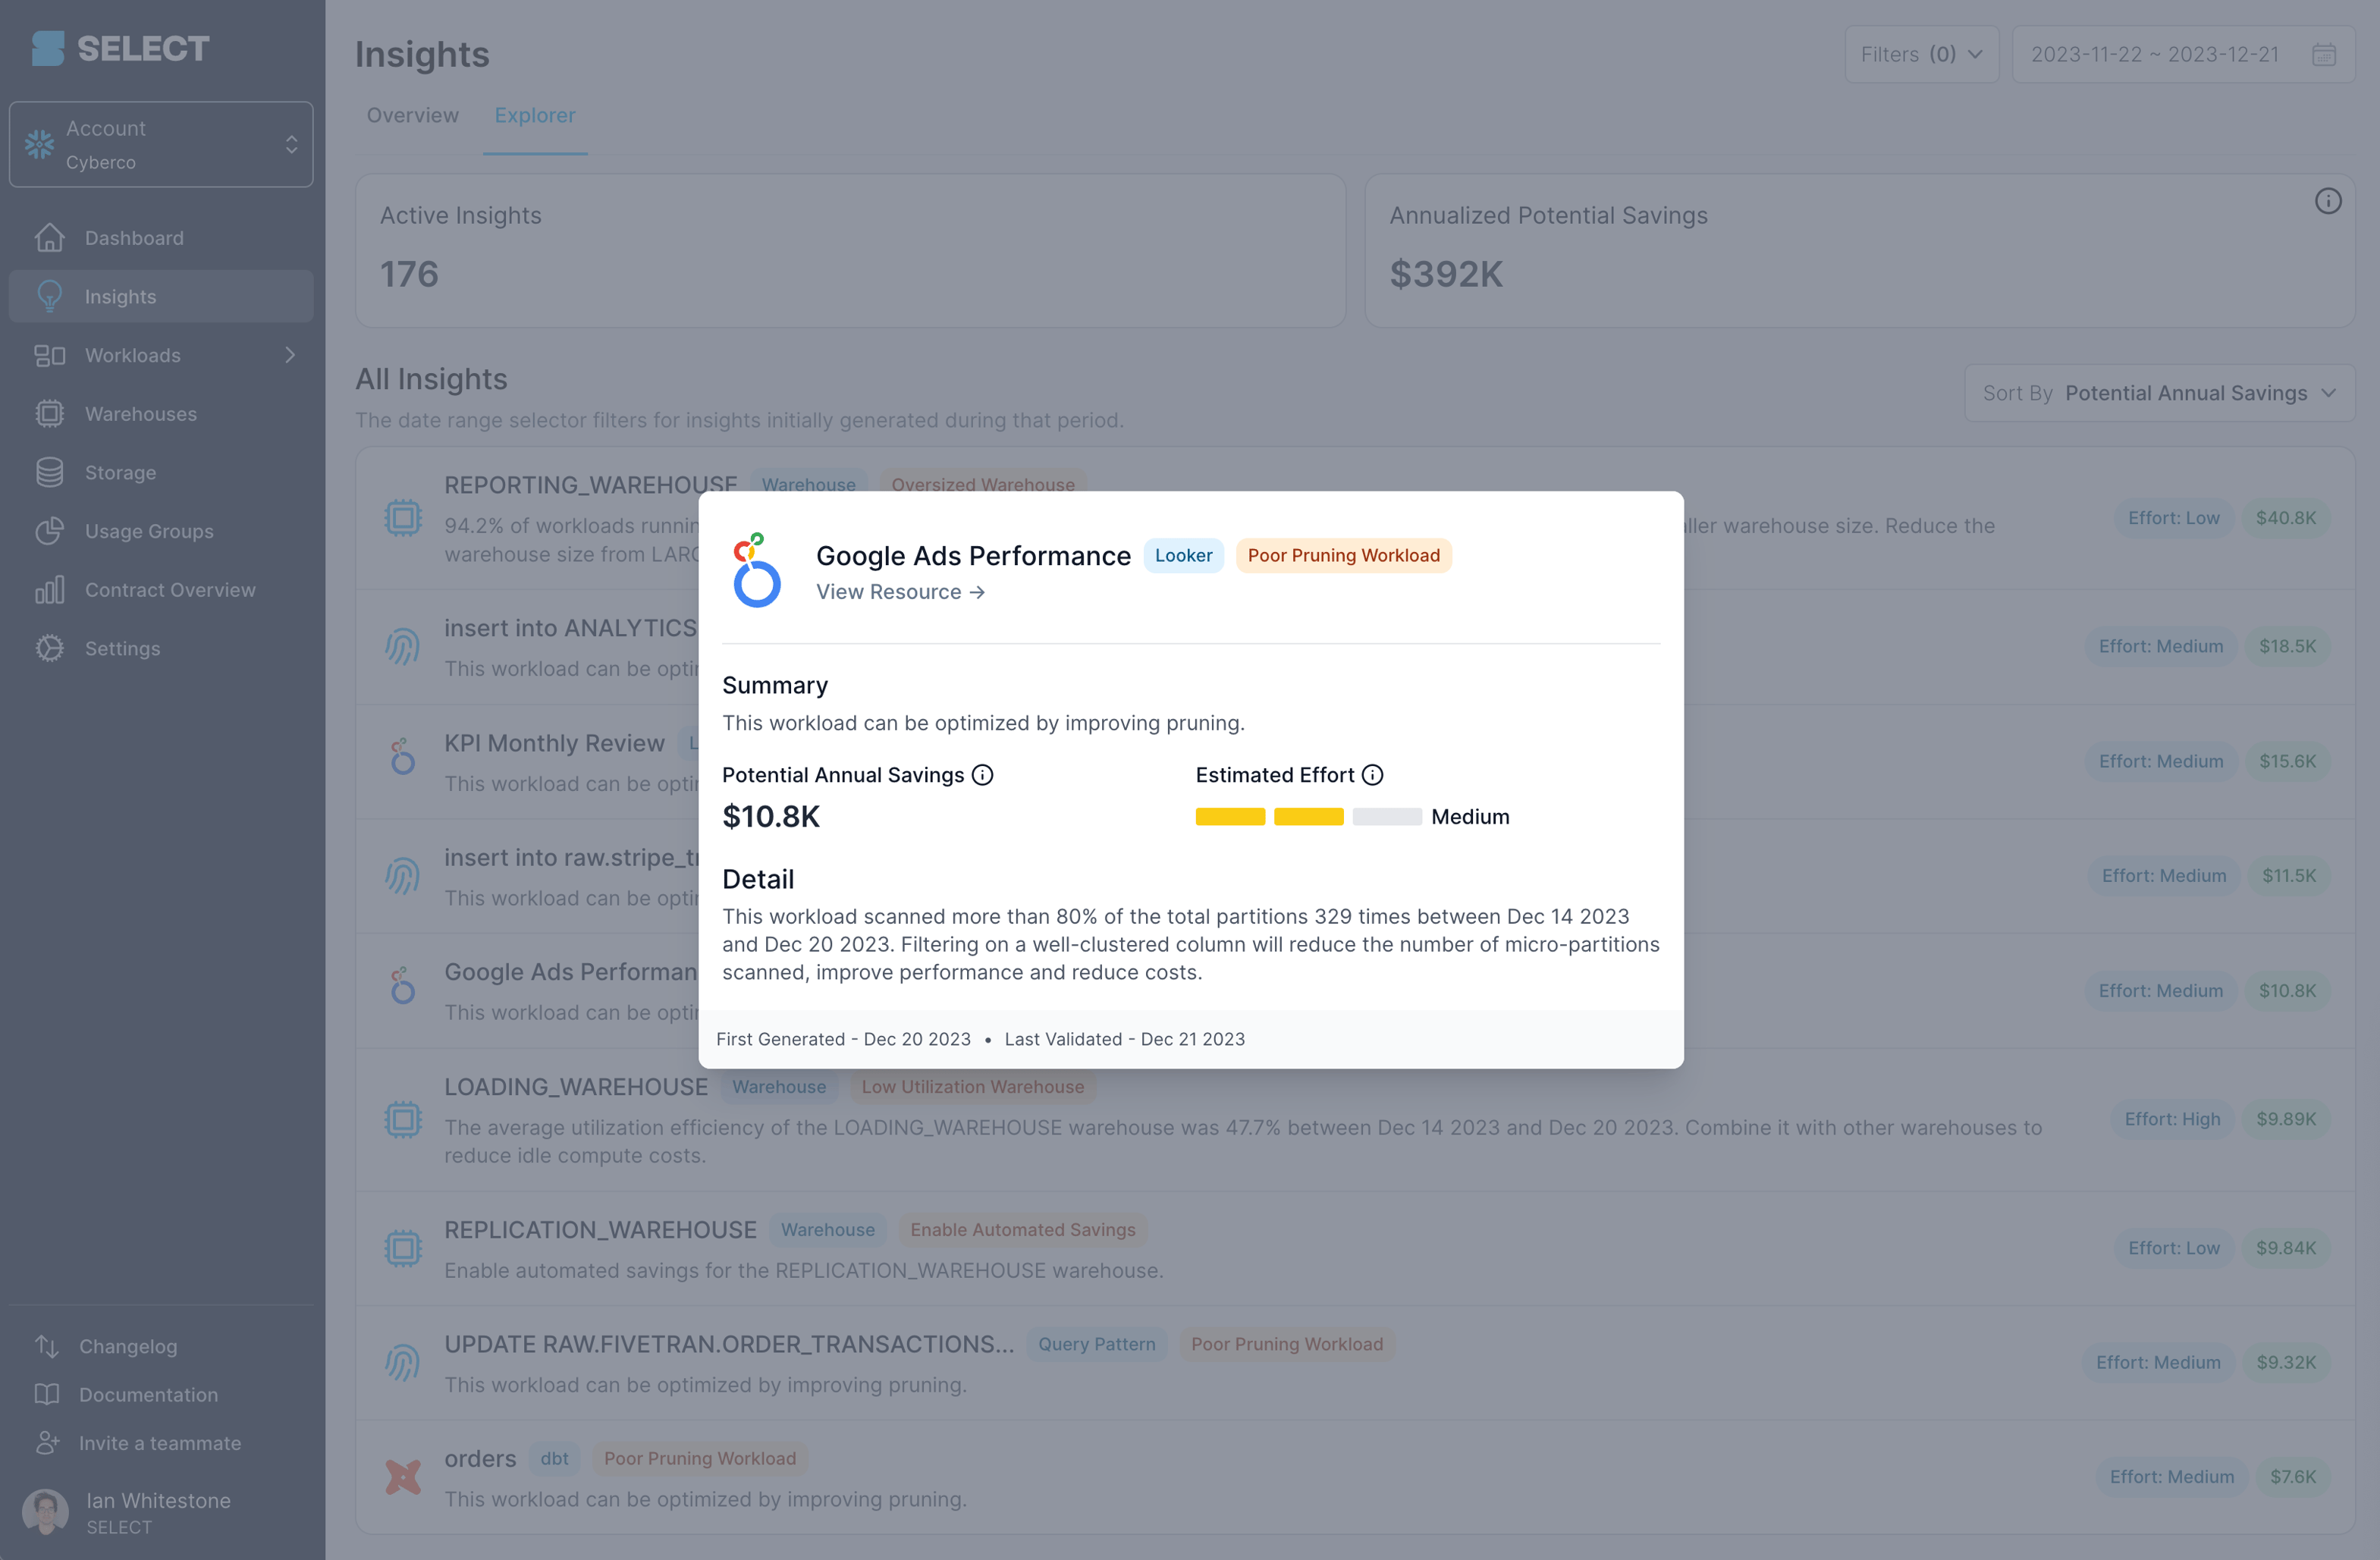This screenshot has height=1560, width=2380.
Task: Open the orders insight row title
Action: (x=480, y=1458)
